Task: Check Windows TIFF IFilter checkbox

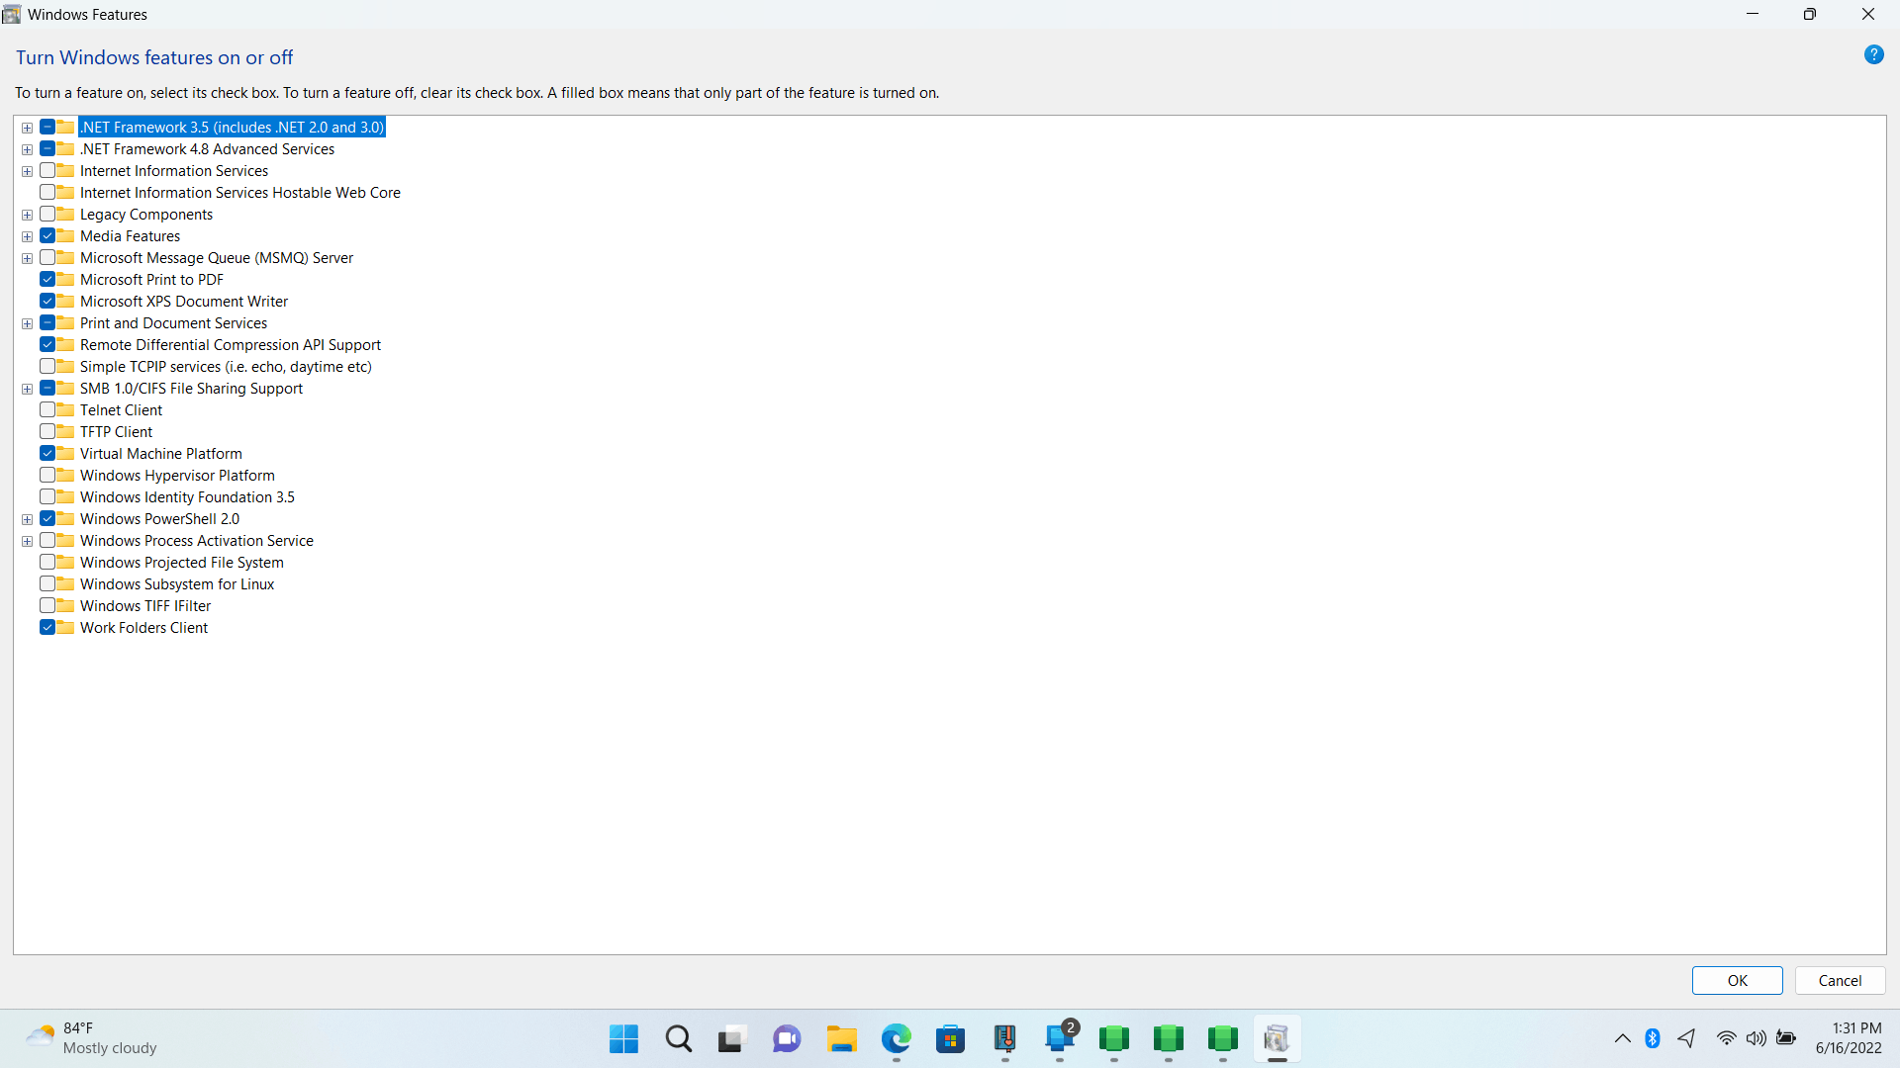Action: [x=47, y=605]
